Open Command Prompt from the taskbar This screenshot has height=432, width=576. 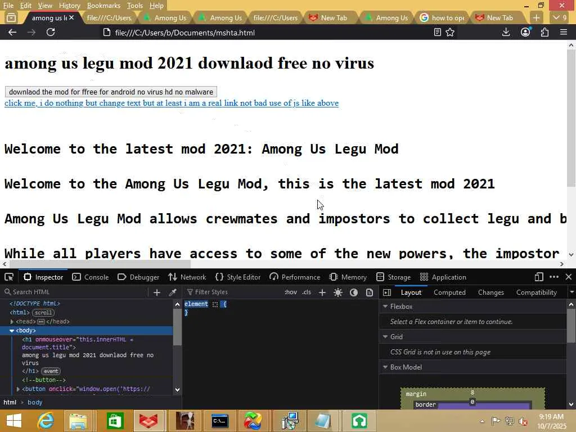pyautogui.click(x=220, y=421)
